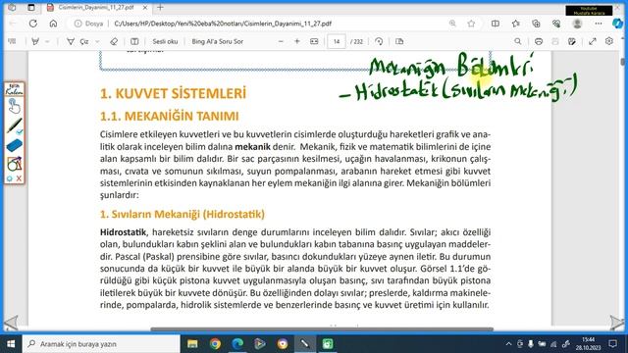
Task: Rotate the PDF page
Action: [379, 41]
